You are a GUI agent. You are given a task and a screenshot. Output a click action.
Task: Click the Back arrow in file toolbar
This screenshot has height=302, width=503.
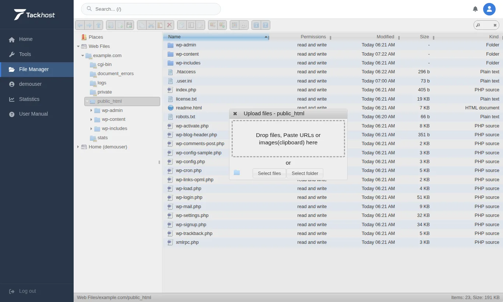point(80,25)
